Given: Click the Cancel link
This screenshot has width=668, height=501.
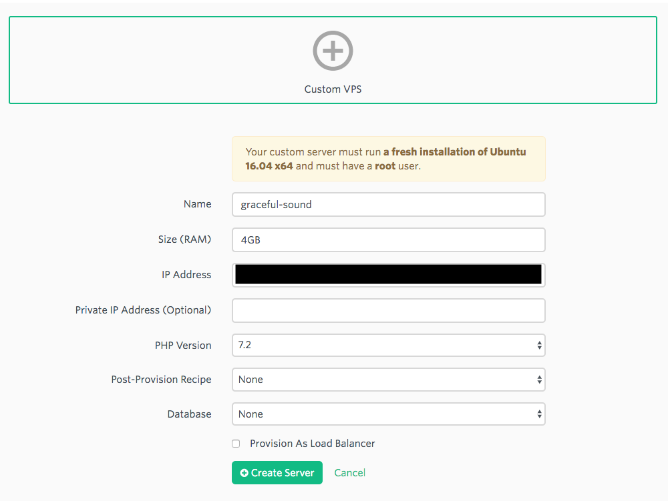Looking at the screenshot, I should pyautogui.click(x=350, y=473).
